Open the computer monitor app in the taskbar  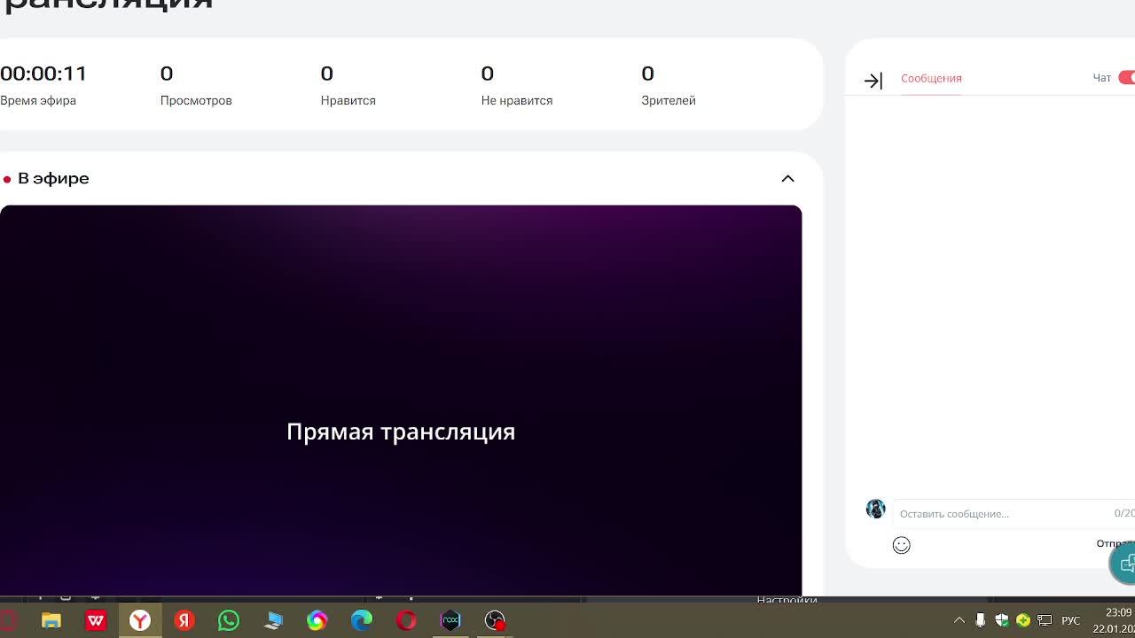coord(273,620)
